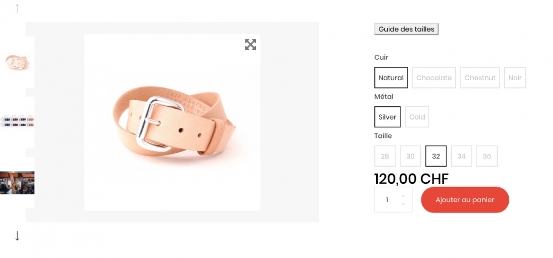
Task: Pick size 36
Action: pyautogui.click(x=487, y=156)
